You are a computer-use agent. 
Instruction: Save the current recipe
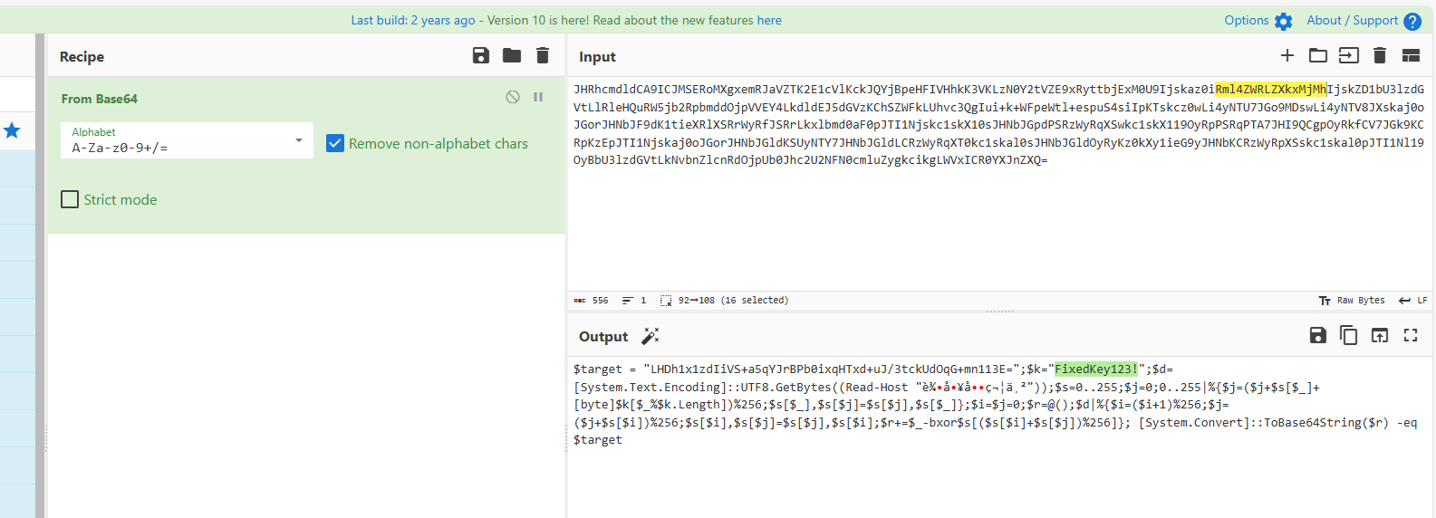481,56
